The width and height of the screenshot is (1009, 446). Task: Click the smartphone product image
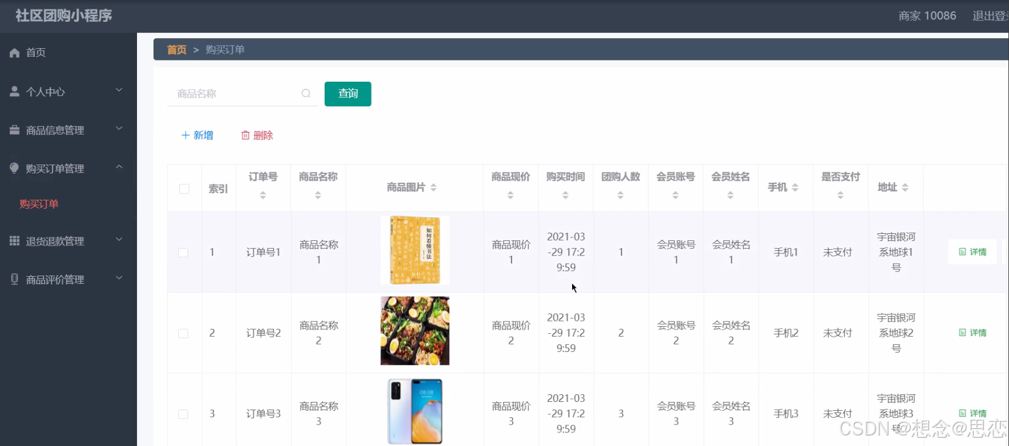tap(415, 411)
